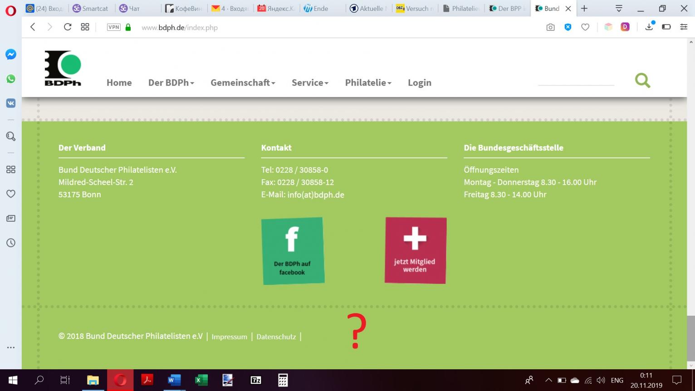Take a snapshot with camera icon

(550, 27)
